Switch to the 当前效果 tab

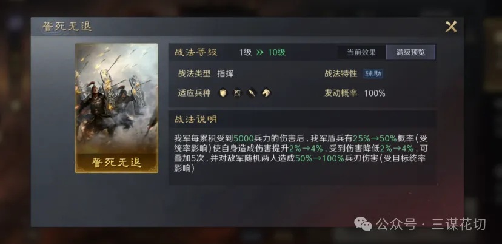[x=361, y=52]
